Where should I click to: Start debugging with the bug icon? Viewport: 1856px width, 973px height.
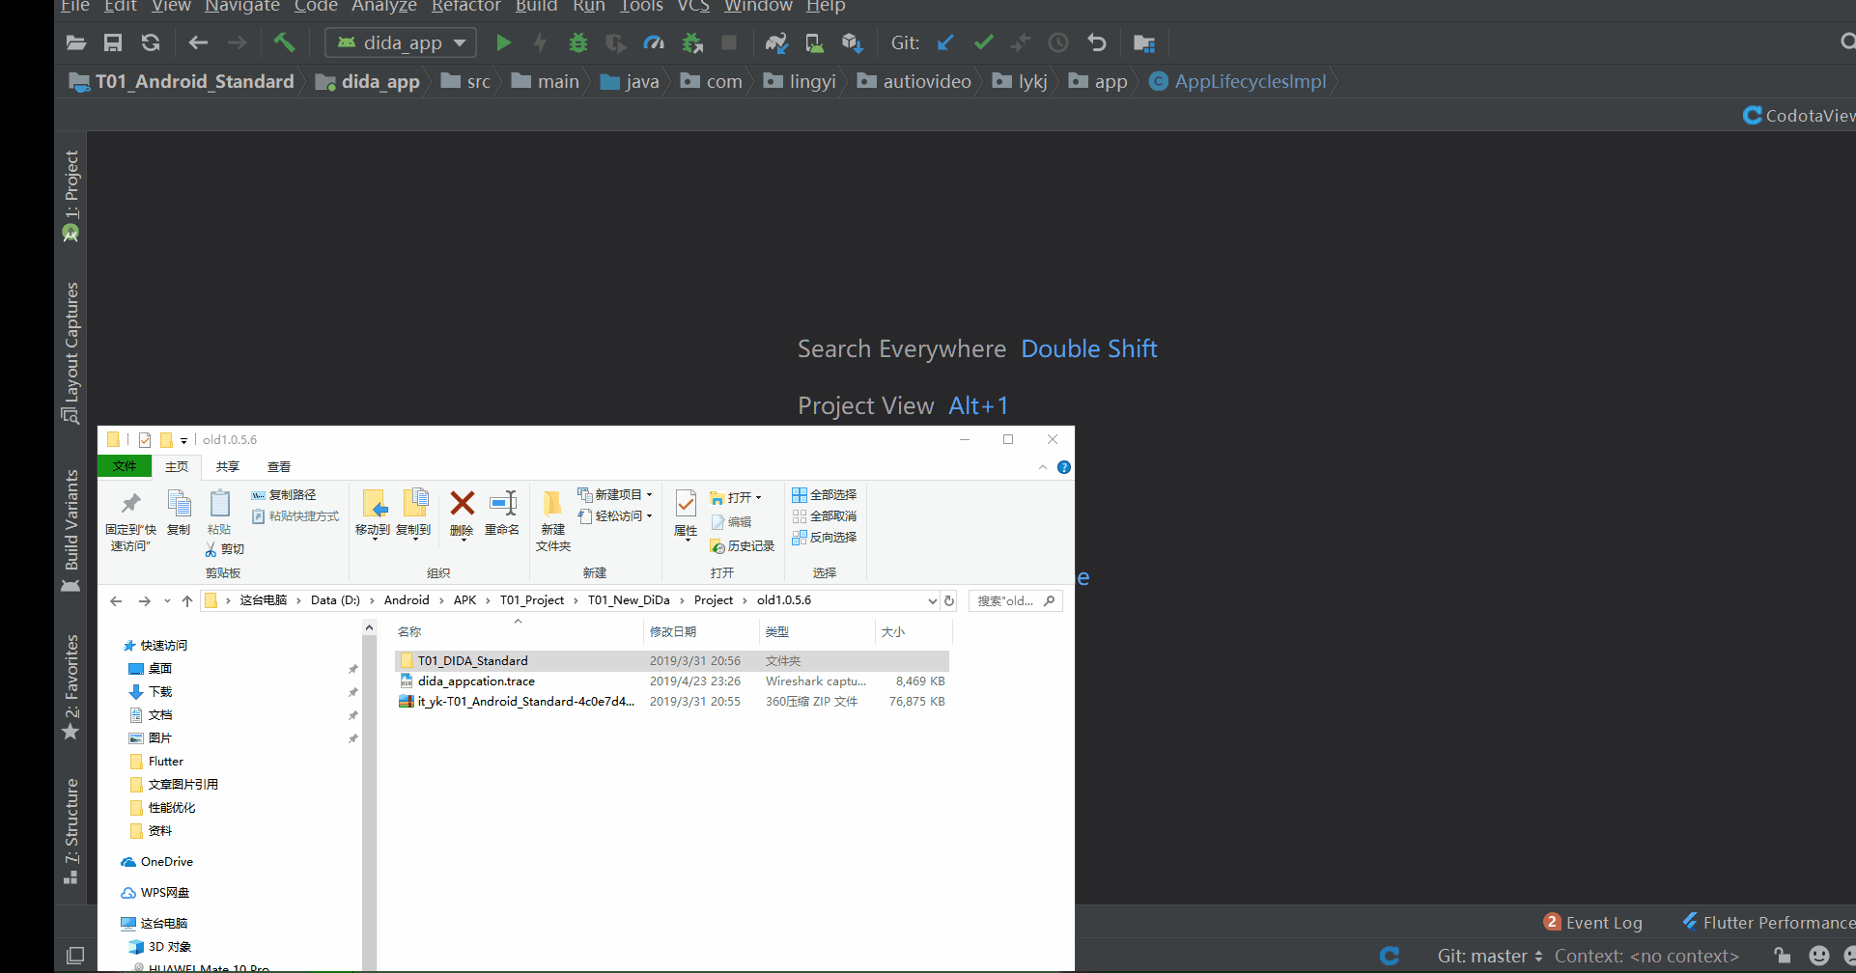coord(578,42)
